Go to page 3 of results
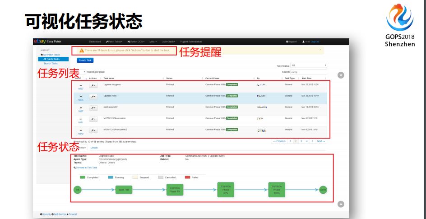The width and height of the screenshot is (426, 219). click(x=301, y=141)
